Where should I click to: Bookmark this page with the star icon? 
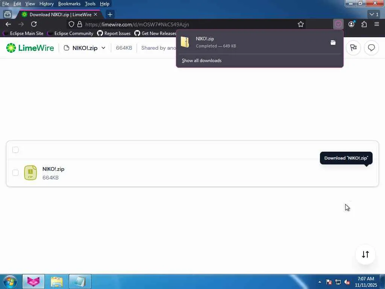pos(301,24)
